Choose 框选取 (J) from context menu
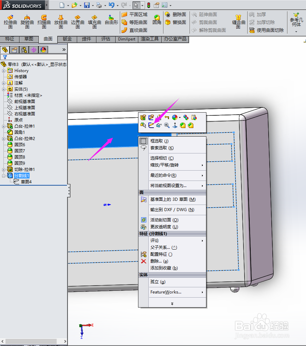This screenshot has width=306, height=346. tap(172, 141)
